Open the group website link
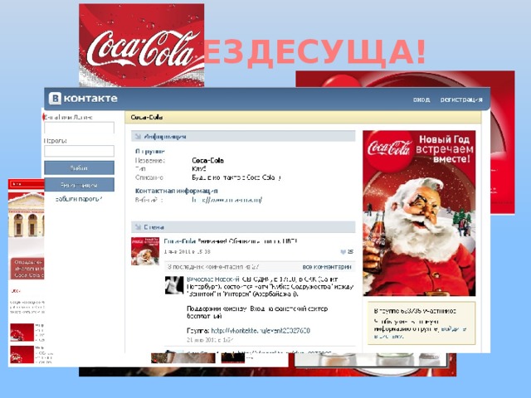Viewport: 531px width, 398px height. (227, 200)
